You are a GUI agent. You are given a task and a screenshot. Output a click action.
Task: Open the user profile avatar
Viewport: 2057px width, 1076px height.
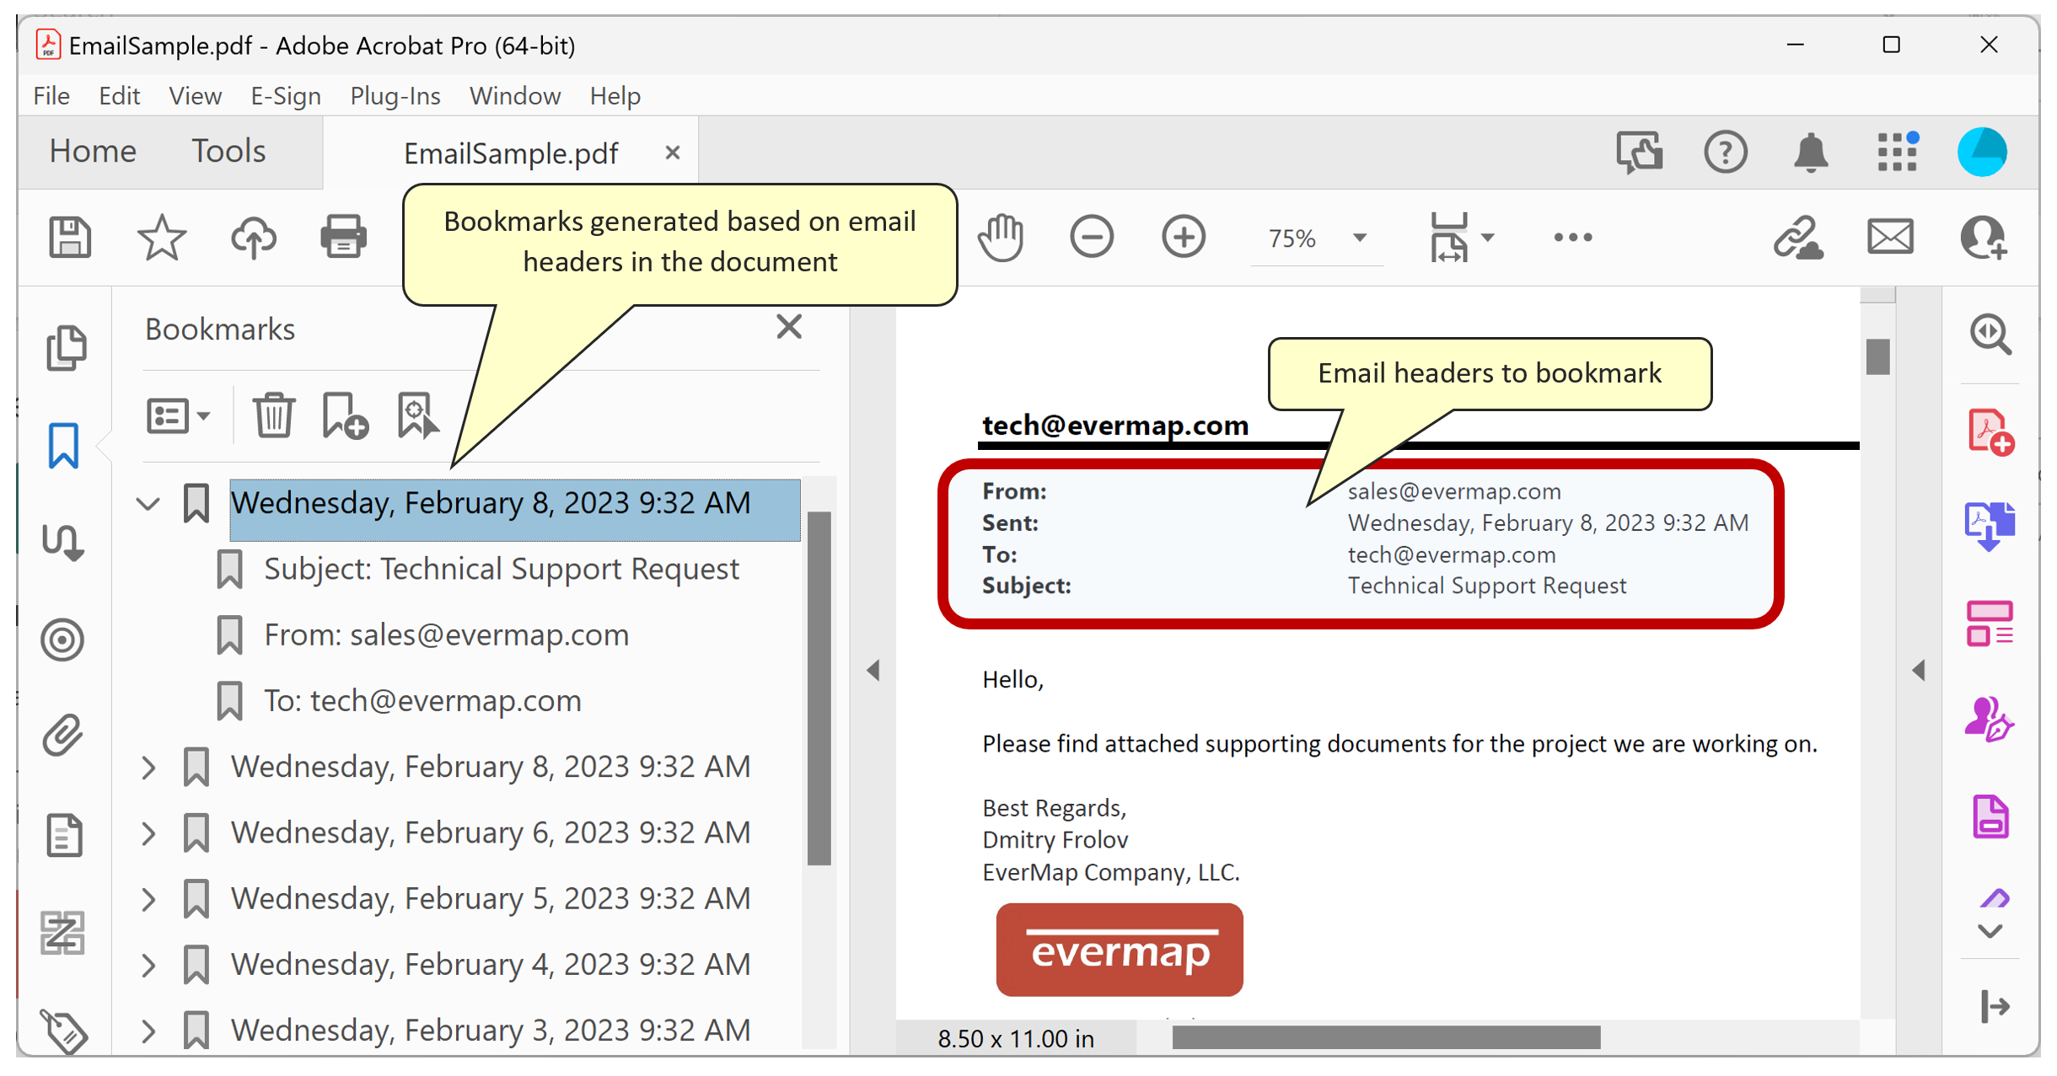point(1982,152)
